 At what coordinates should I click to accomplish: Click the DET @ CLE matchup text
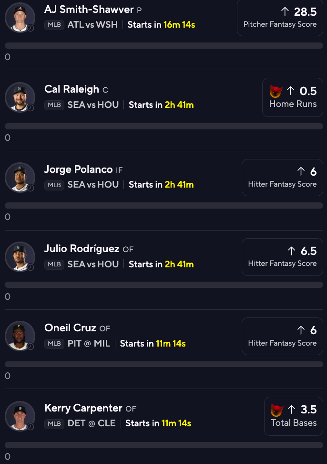point(92,423)
